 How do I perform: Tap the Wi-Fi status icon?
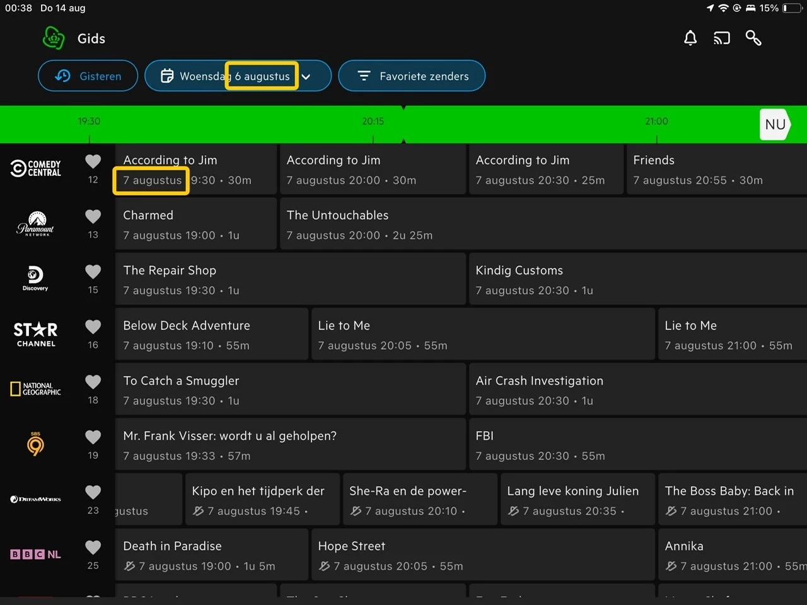point(723,8)
